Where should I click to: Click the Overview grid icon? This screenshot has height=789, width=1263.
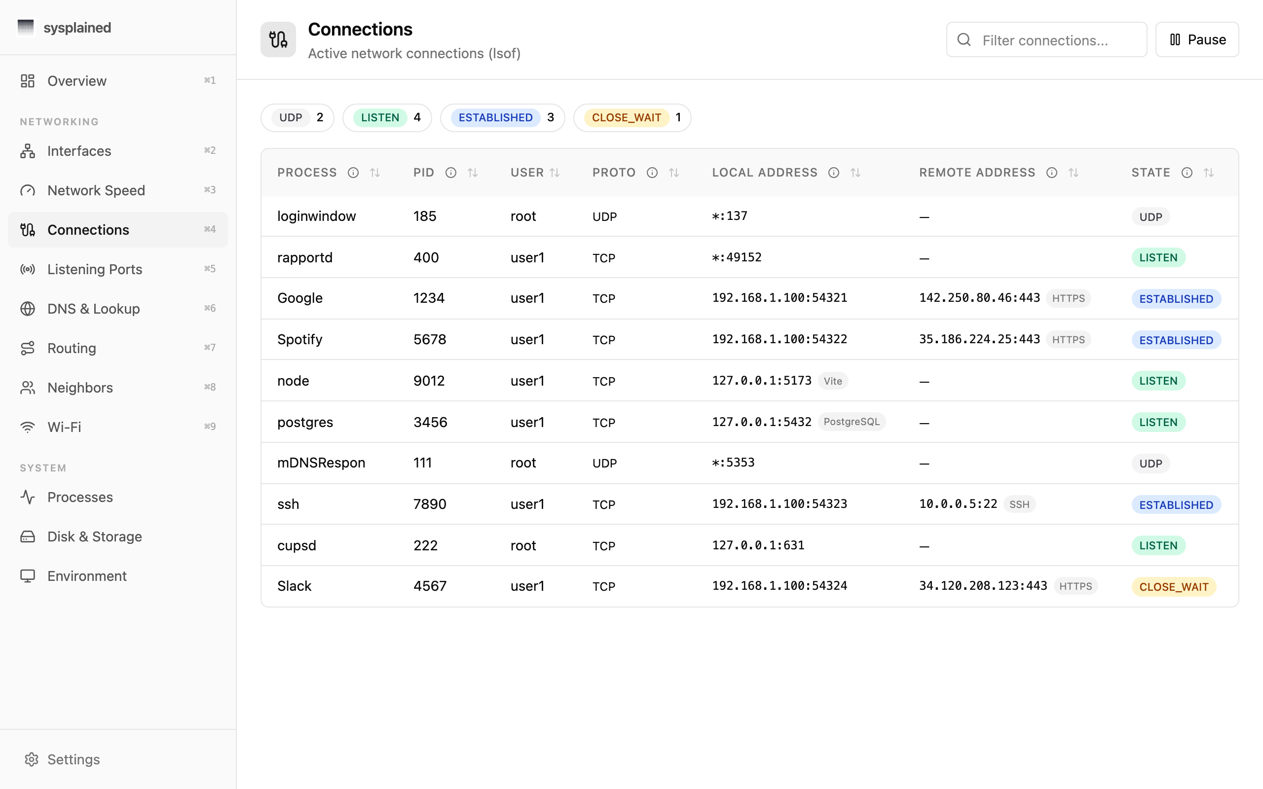[28, 81]
